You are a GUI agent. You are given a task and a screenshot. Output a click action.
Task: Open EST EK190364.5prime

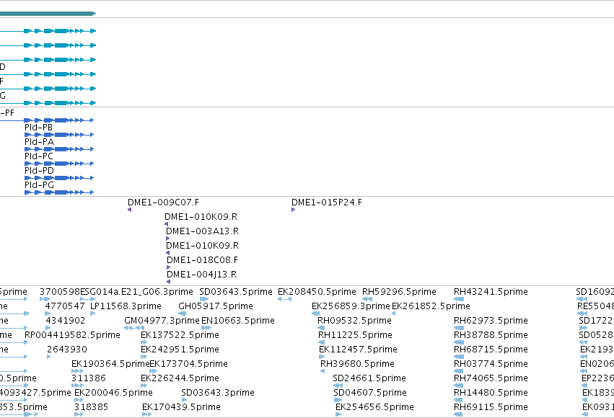pyautogui.click(x=110, y=364)
